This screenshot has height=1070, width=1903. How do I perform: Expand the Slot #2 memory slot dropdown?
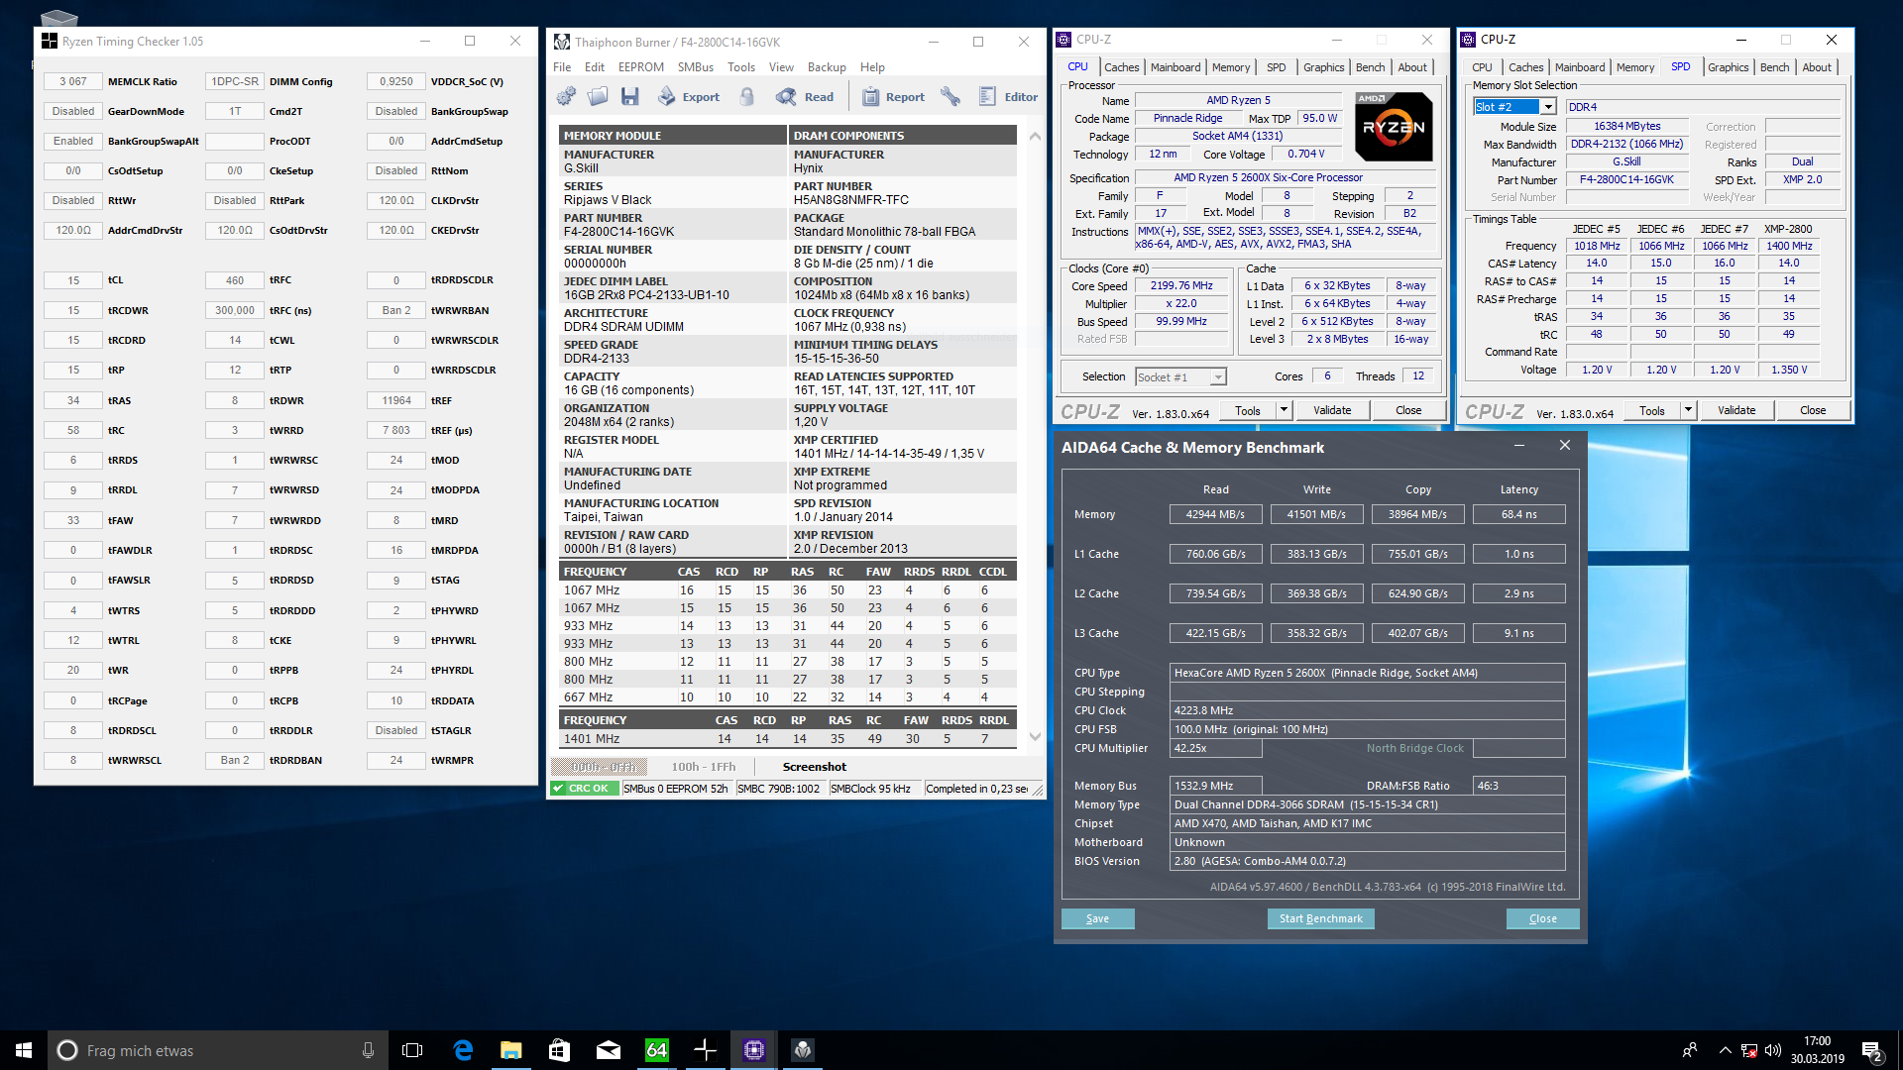click(x=1548, y=107)
